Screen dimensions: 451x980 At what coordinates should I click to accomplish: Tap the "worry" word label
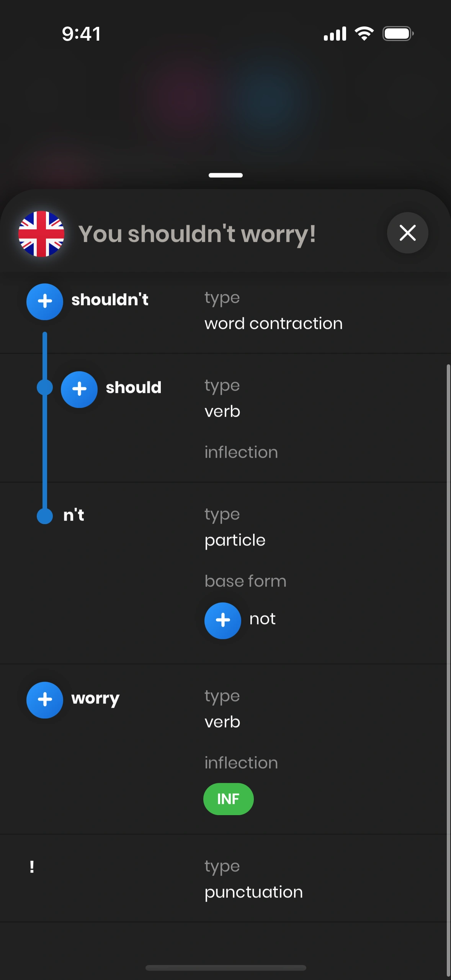[x=95, y=699]
